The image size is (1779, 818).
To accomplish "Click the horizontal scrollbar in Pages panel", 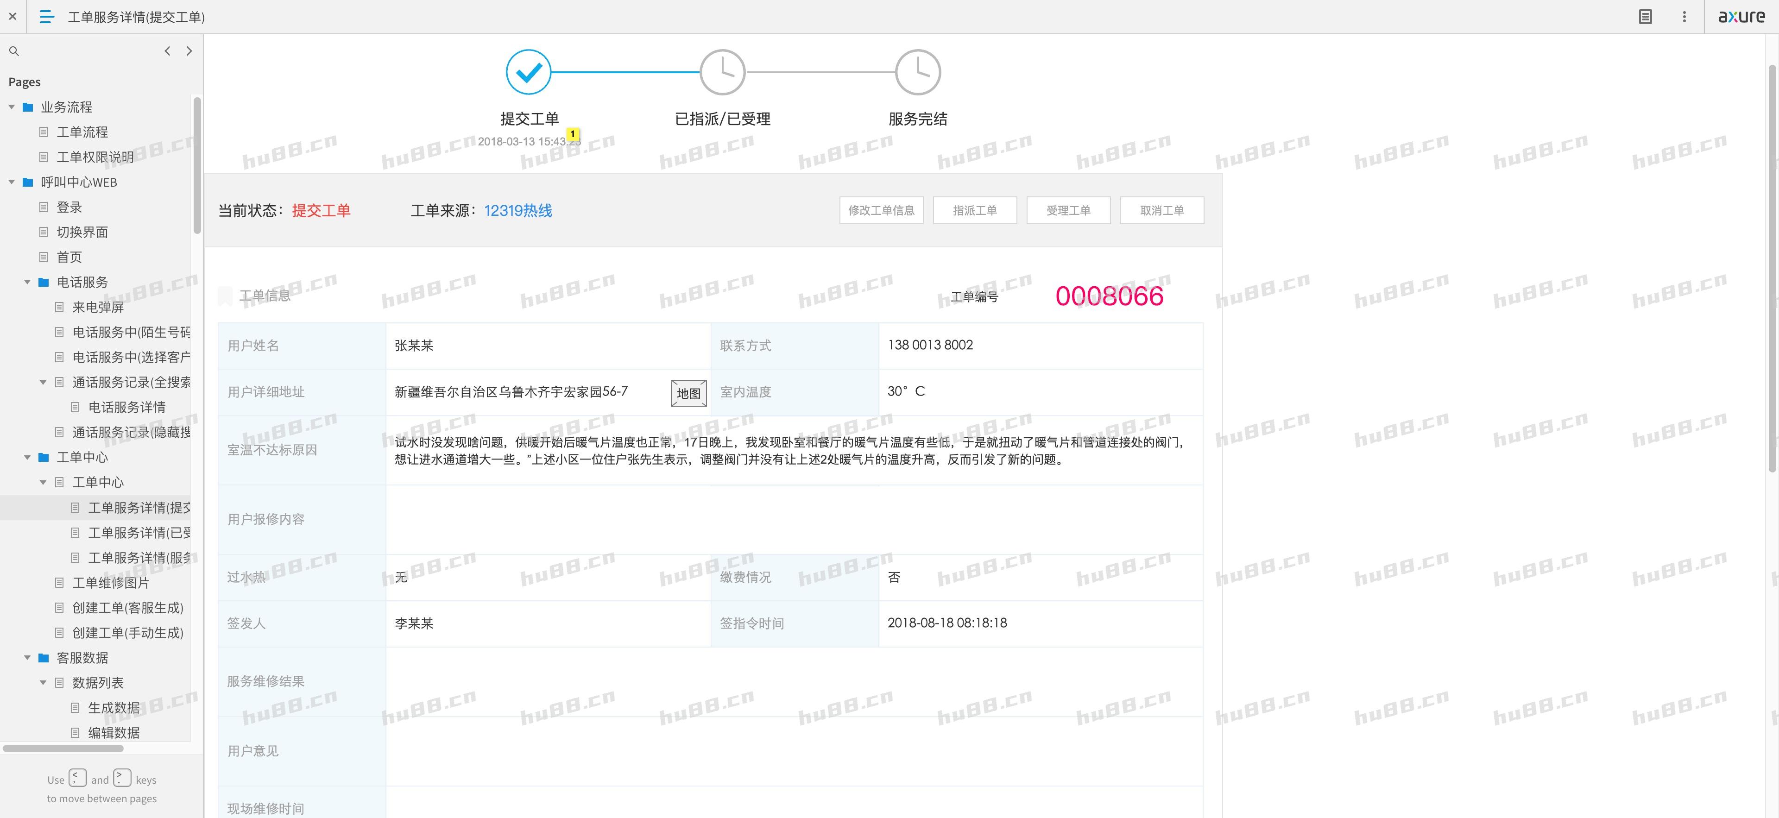I will [x=63, y=748].
